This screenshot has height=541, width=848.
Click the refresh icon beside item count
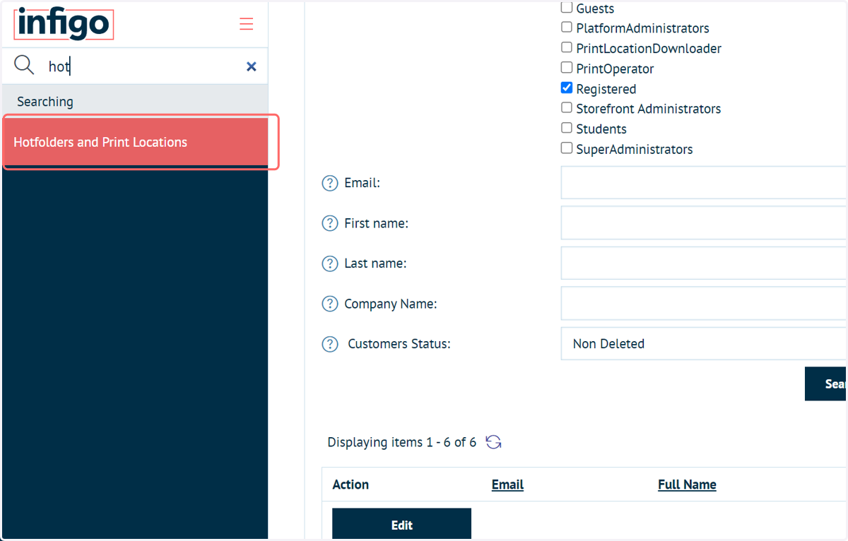coord(494,442)
